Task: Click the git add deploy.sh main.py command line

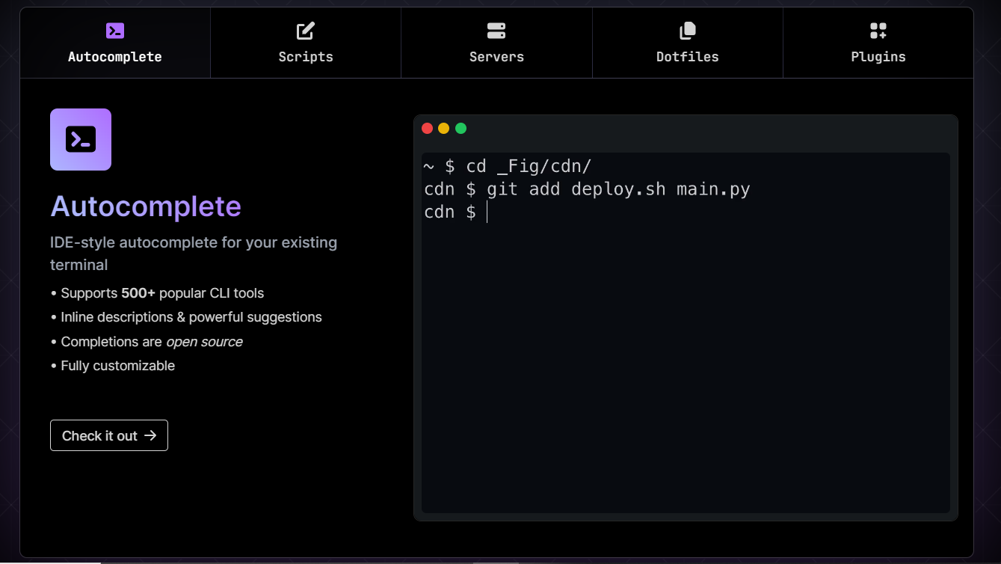Action: 587,189
